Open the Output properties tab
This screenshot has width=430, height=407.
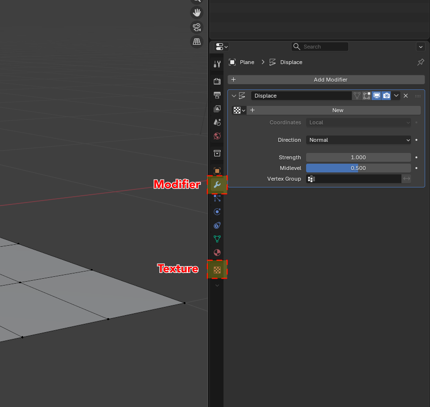click(217, 95)
